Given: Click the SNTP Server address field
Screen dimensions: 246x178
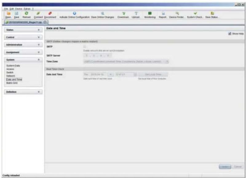Looking at the screenshot, I should click(97, 56).
